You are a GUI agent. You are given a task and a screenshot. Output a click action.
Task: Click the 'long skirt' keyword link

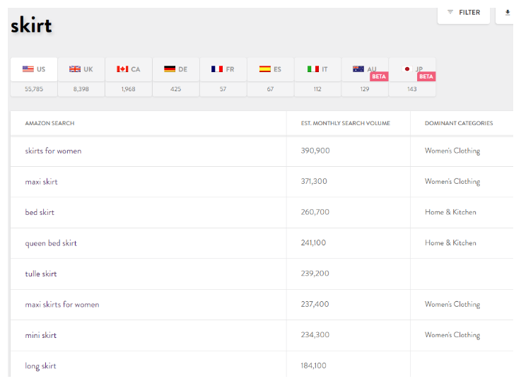tap(40, 365)
